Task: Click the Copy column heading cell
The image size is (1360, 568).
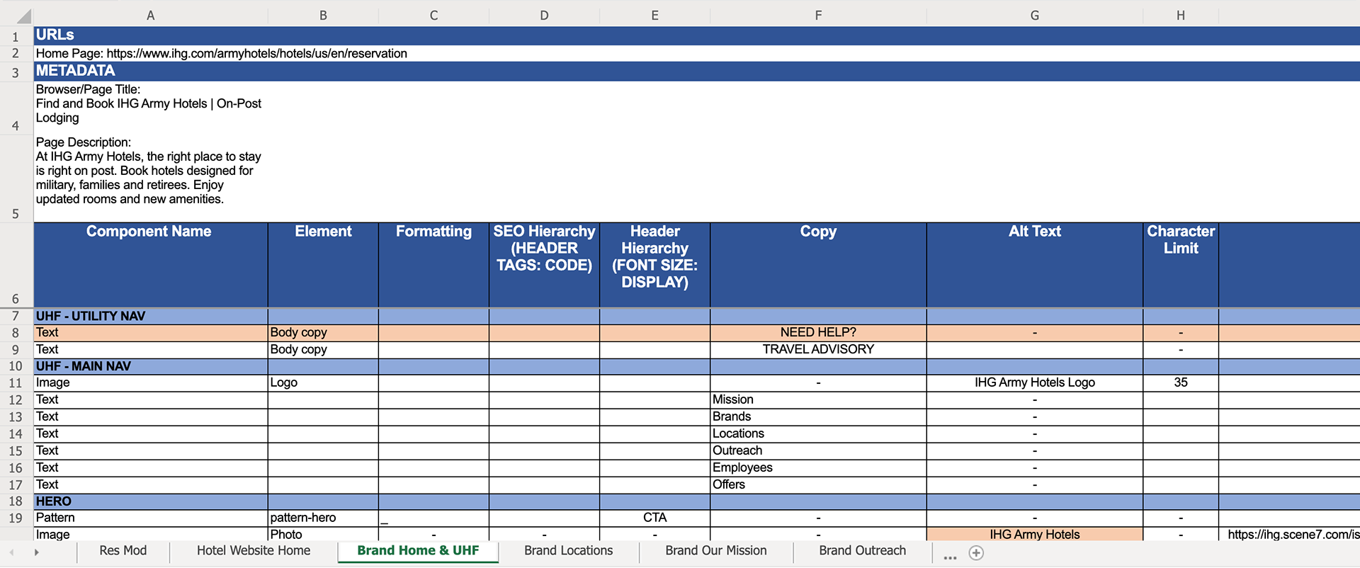Action: (x=818, y=265)
